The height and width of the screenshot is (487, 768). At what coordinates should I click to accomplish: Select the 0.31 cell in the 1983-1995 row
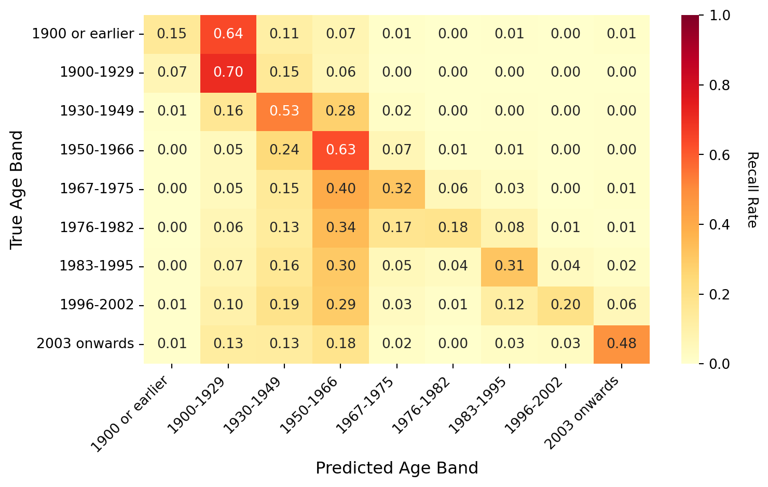pos(510,266)
